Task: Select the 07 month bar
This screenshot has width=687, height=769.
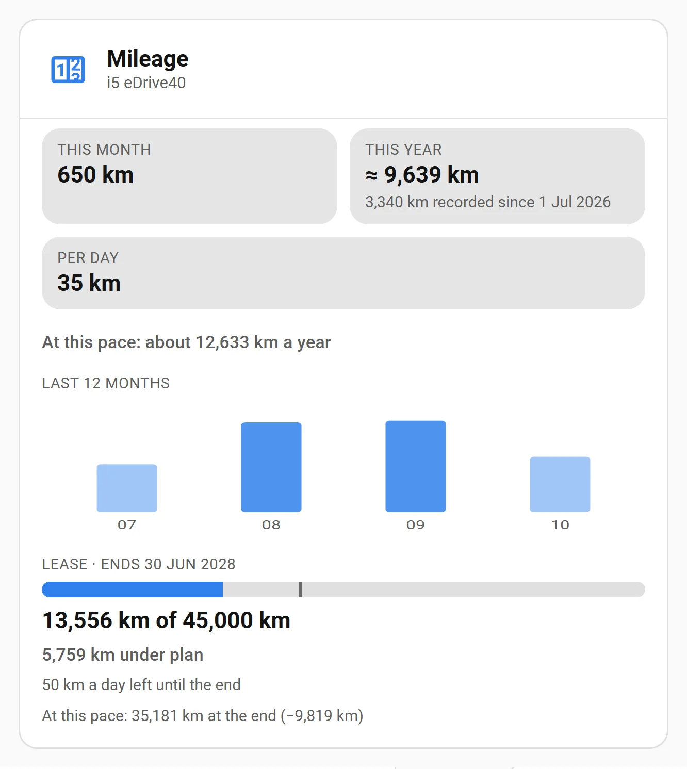Action: [127, 488]
